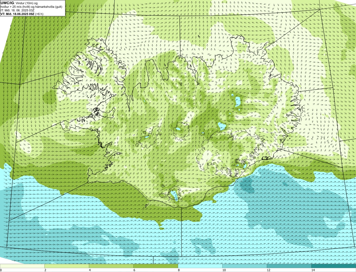
Task: Click the palest 0–2 m/s color swatch
Action: (22, 266)
